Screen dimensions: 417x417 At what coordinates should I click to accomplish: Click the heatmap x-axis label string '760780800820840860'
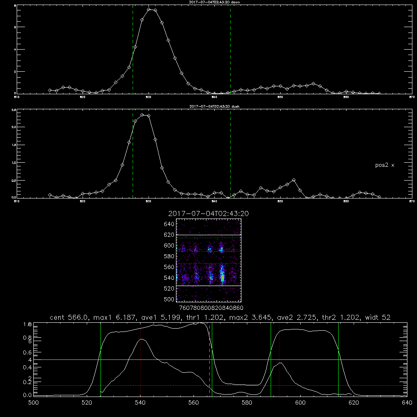click(x=211, y=308)
